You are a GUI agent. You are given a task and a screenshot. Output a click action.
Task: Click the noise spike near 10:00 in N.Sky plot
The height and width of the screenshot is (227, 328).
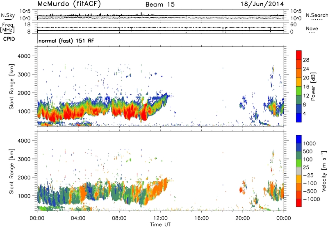(141, 14)
